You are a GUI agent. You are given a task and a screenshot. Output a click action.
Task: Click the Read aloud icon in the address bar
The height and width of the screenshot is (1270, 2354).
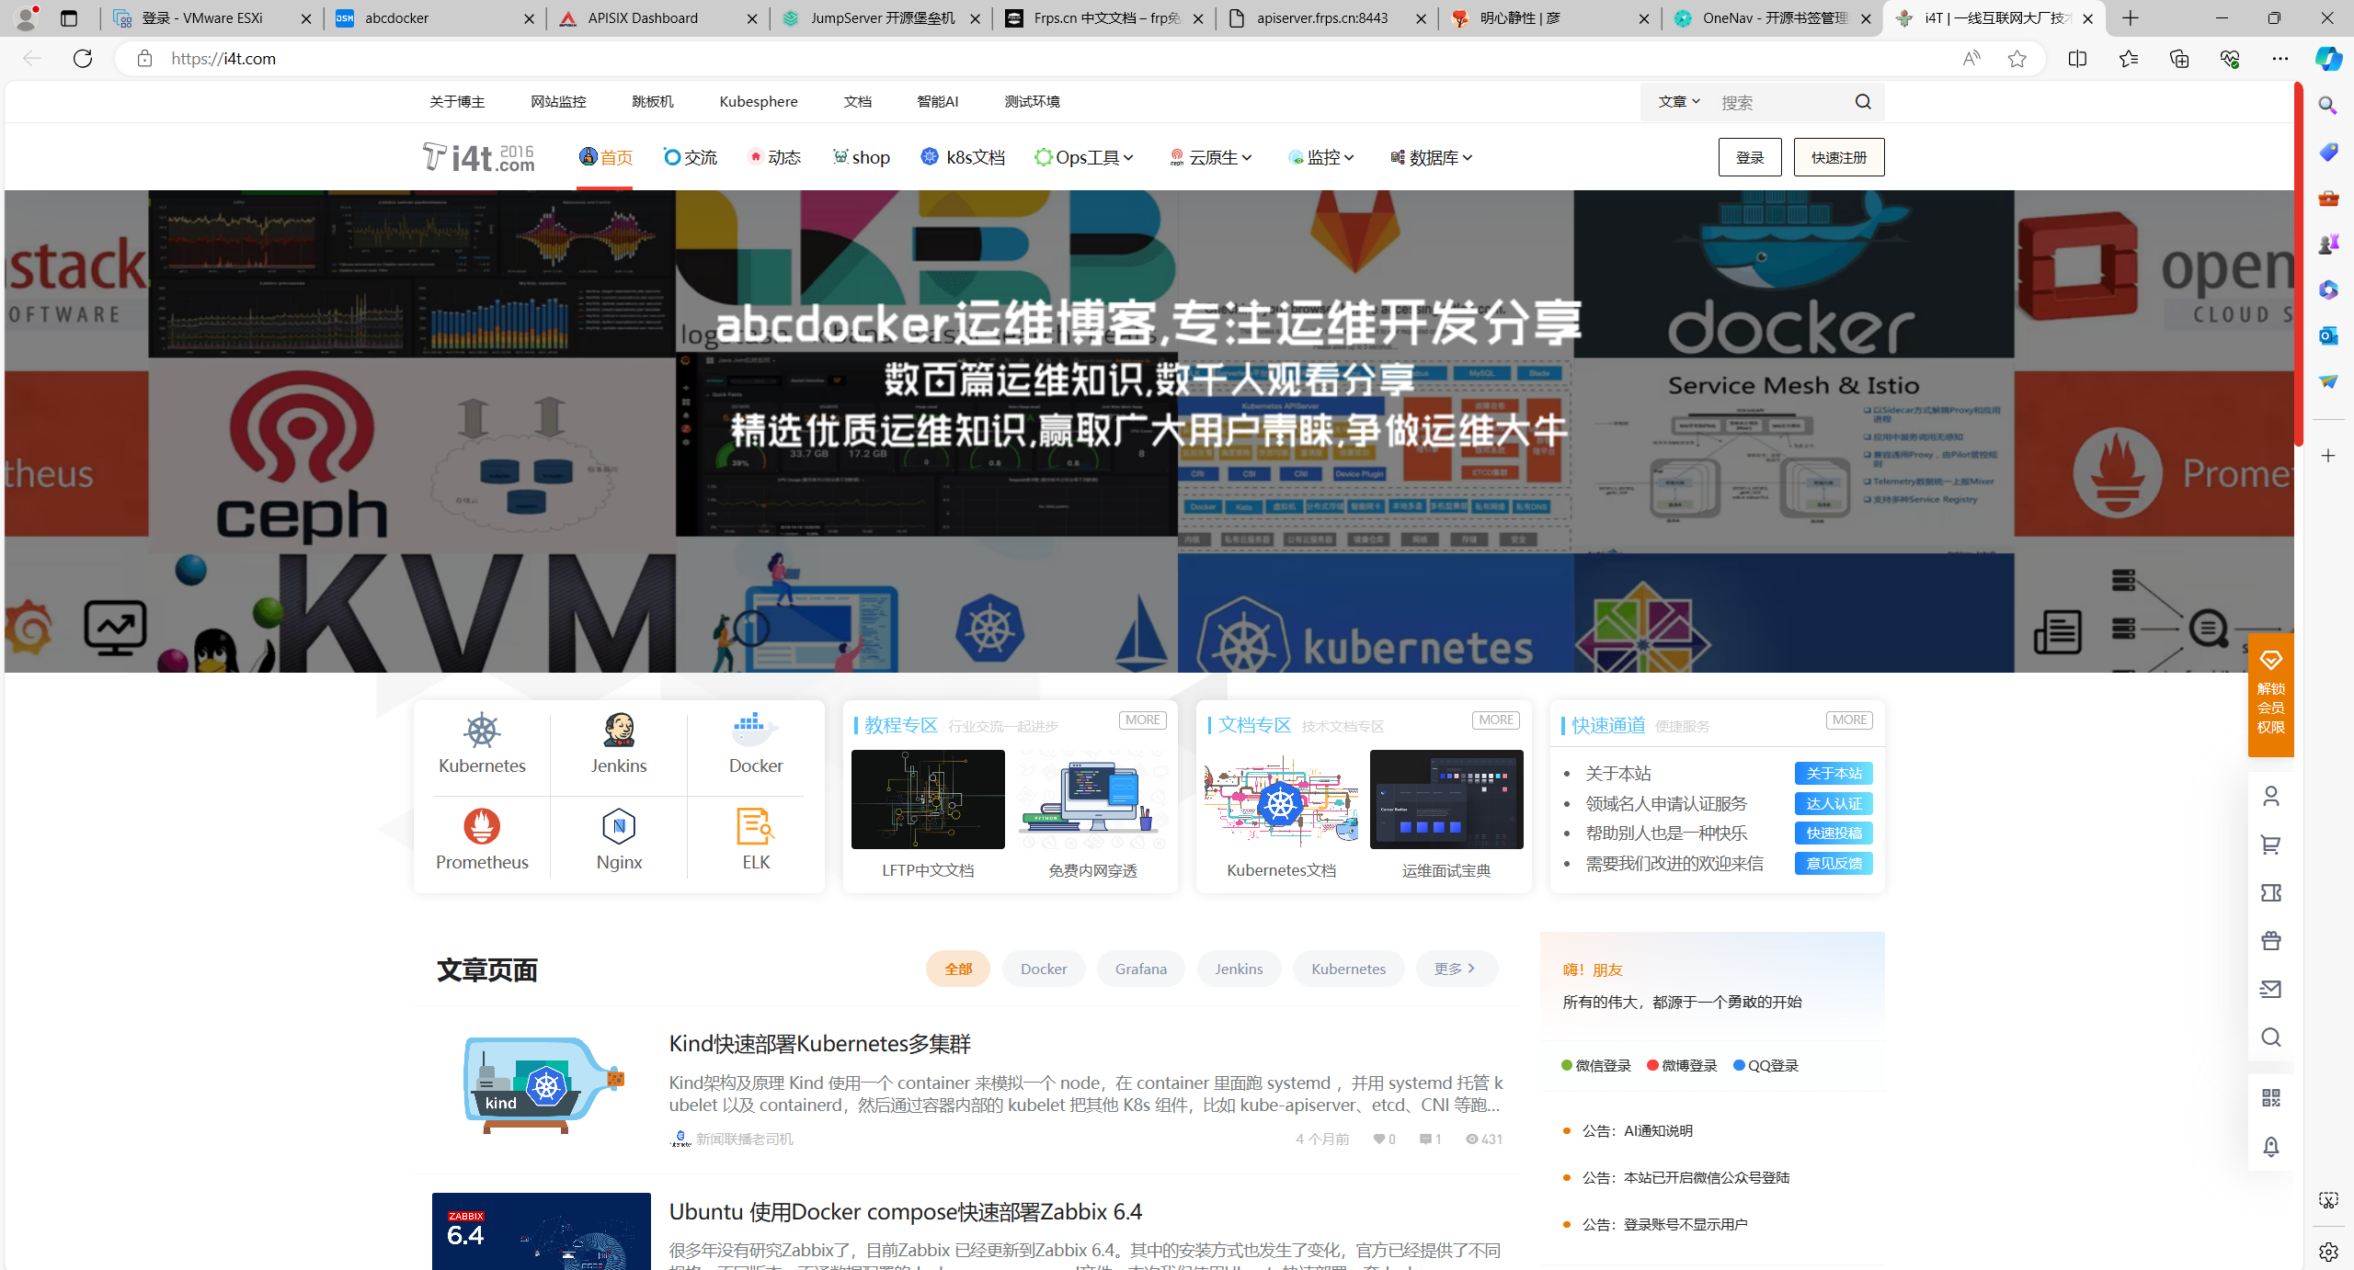pyautogui.click(x=1971, y=59)
